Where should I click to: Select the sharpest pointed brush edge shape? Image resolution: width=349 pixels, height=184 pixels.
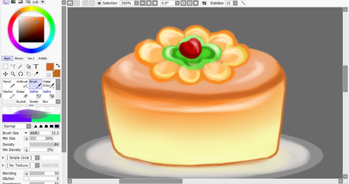tap(36, 126)
